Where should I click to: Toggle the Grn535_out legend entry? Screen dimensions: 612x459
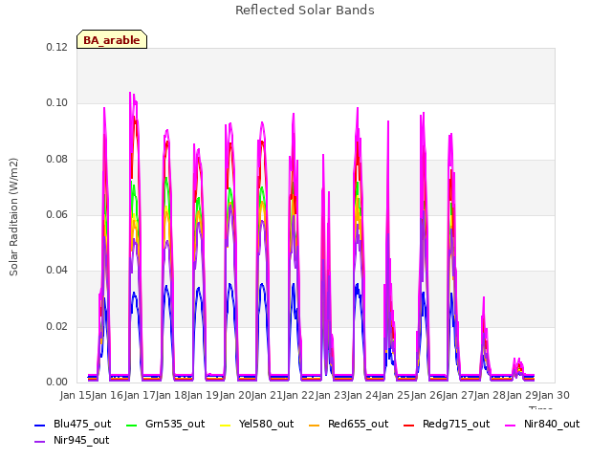[x=165, y=425]
